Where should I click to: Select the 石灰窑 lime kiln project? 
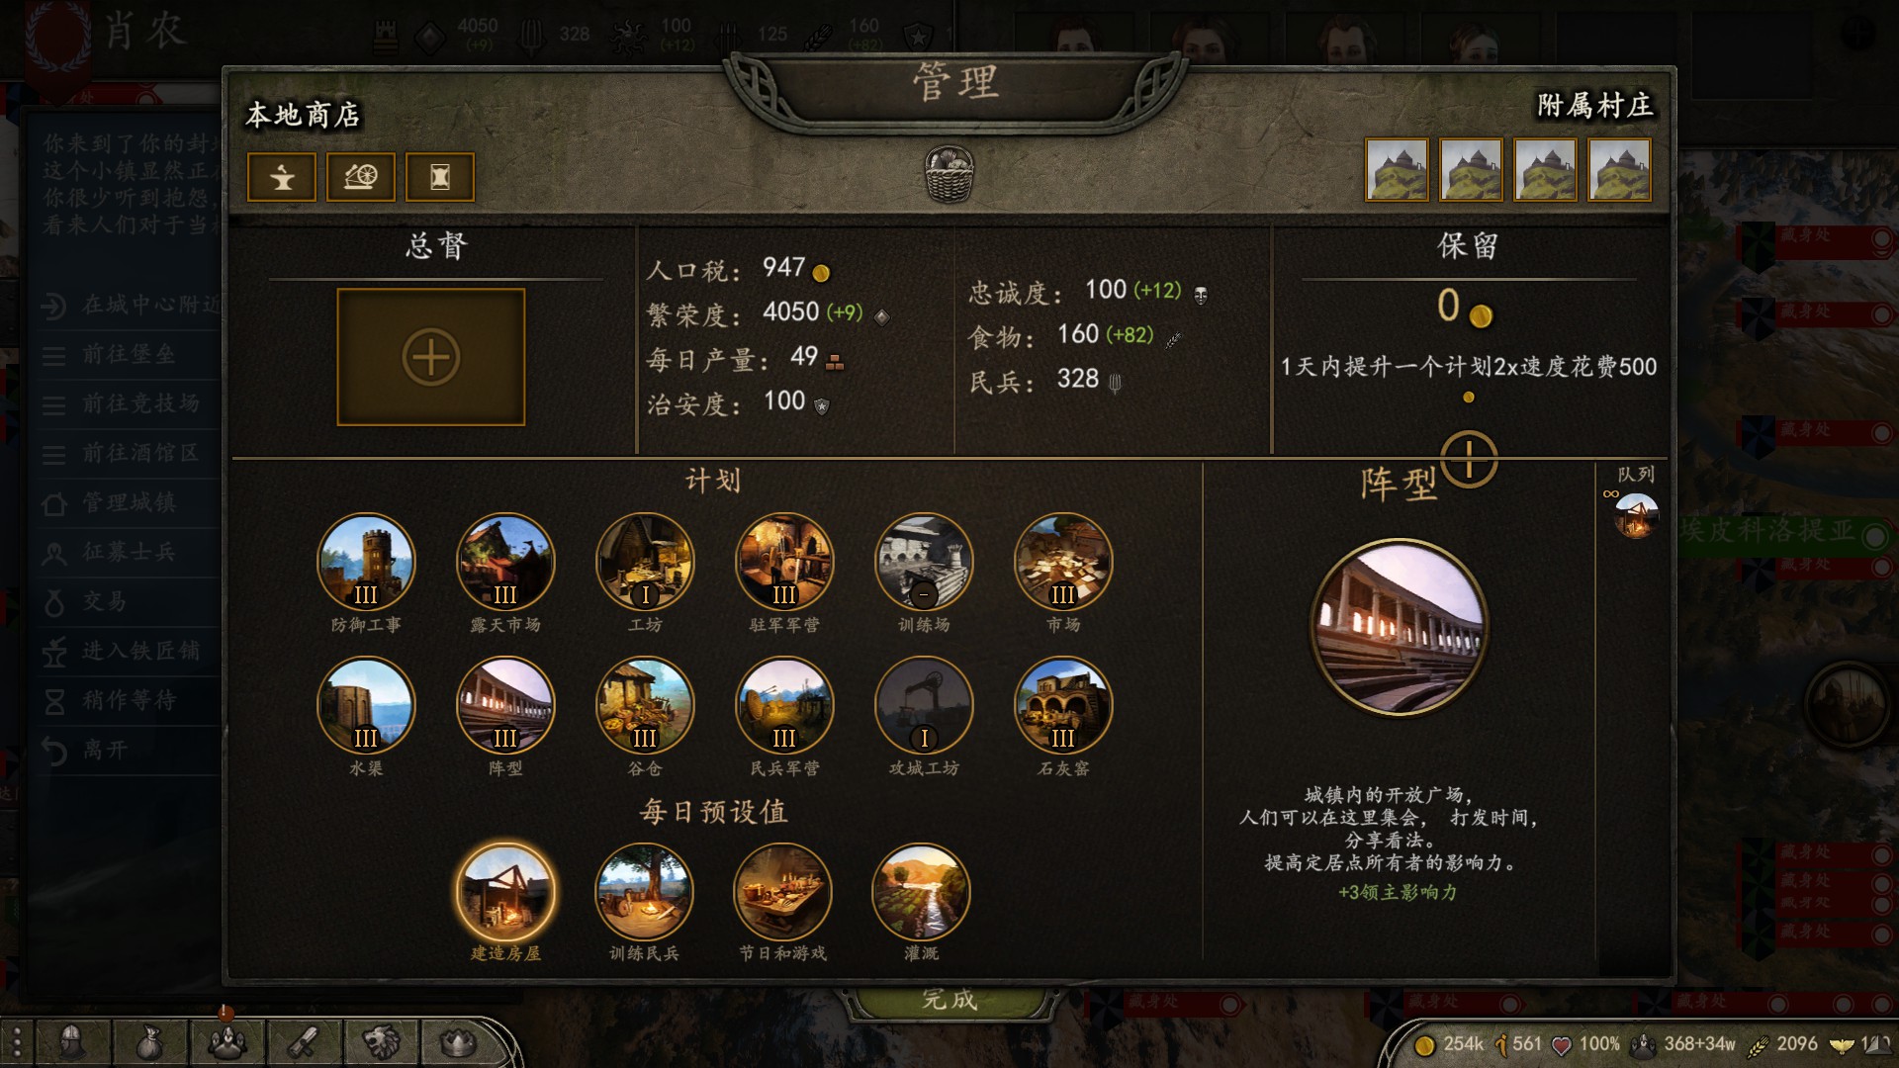coord(1063,705)
